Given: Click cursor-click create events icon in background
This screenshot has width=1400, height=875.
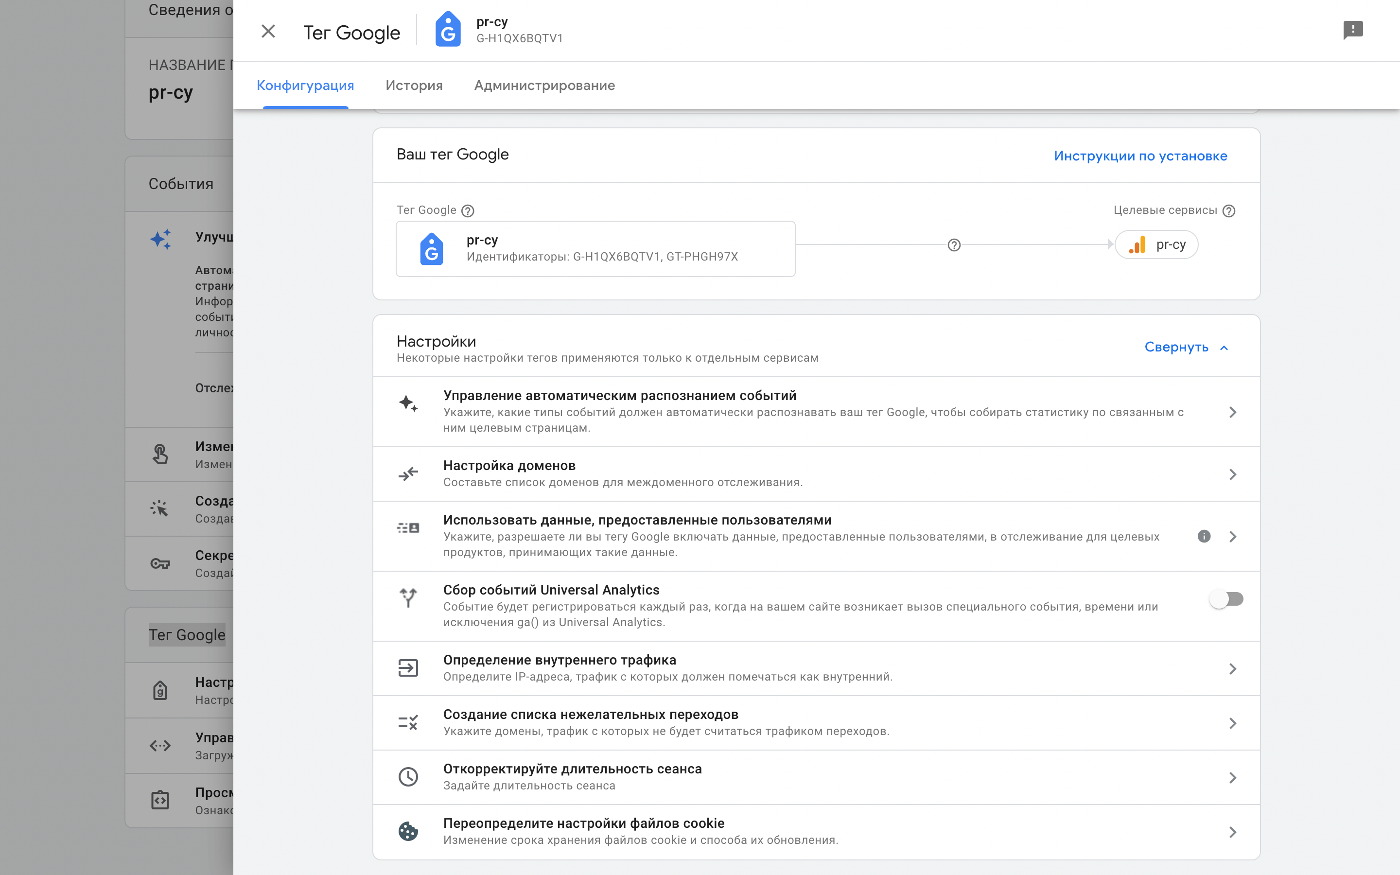Looking at the screenshot, I should click(159, 508).
